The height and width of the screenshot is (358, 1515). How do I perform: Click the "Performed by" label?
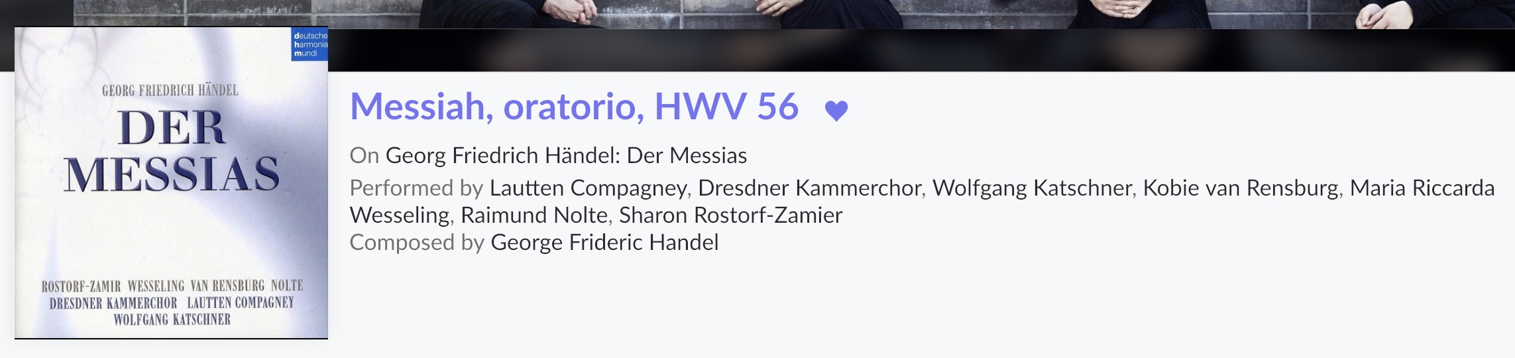[416, 188]
